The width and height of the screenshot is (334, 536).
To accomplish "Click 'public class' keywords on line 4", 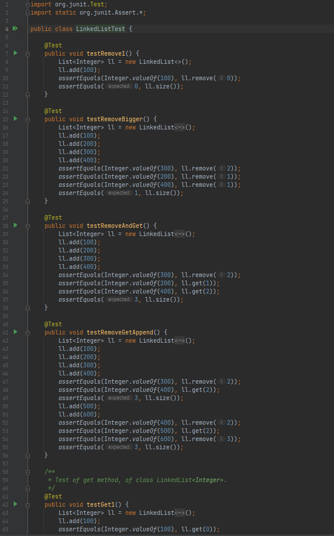I will point(51,29).
